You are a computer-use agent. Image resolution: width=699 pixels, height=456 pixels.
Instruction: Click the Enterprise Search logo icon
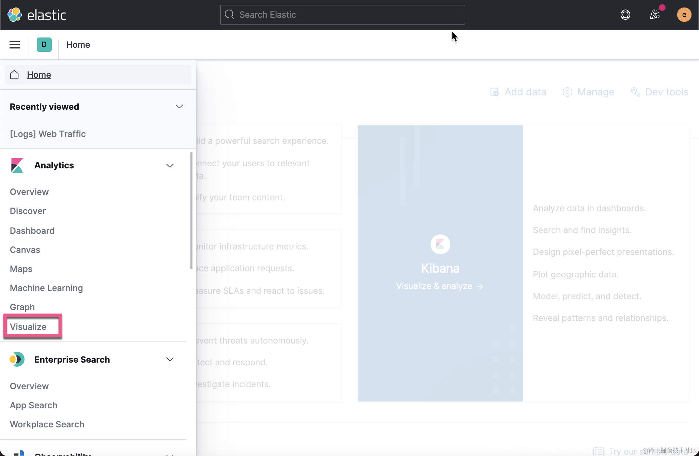[x=17, y=359]
